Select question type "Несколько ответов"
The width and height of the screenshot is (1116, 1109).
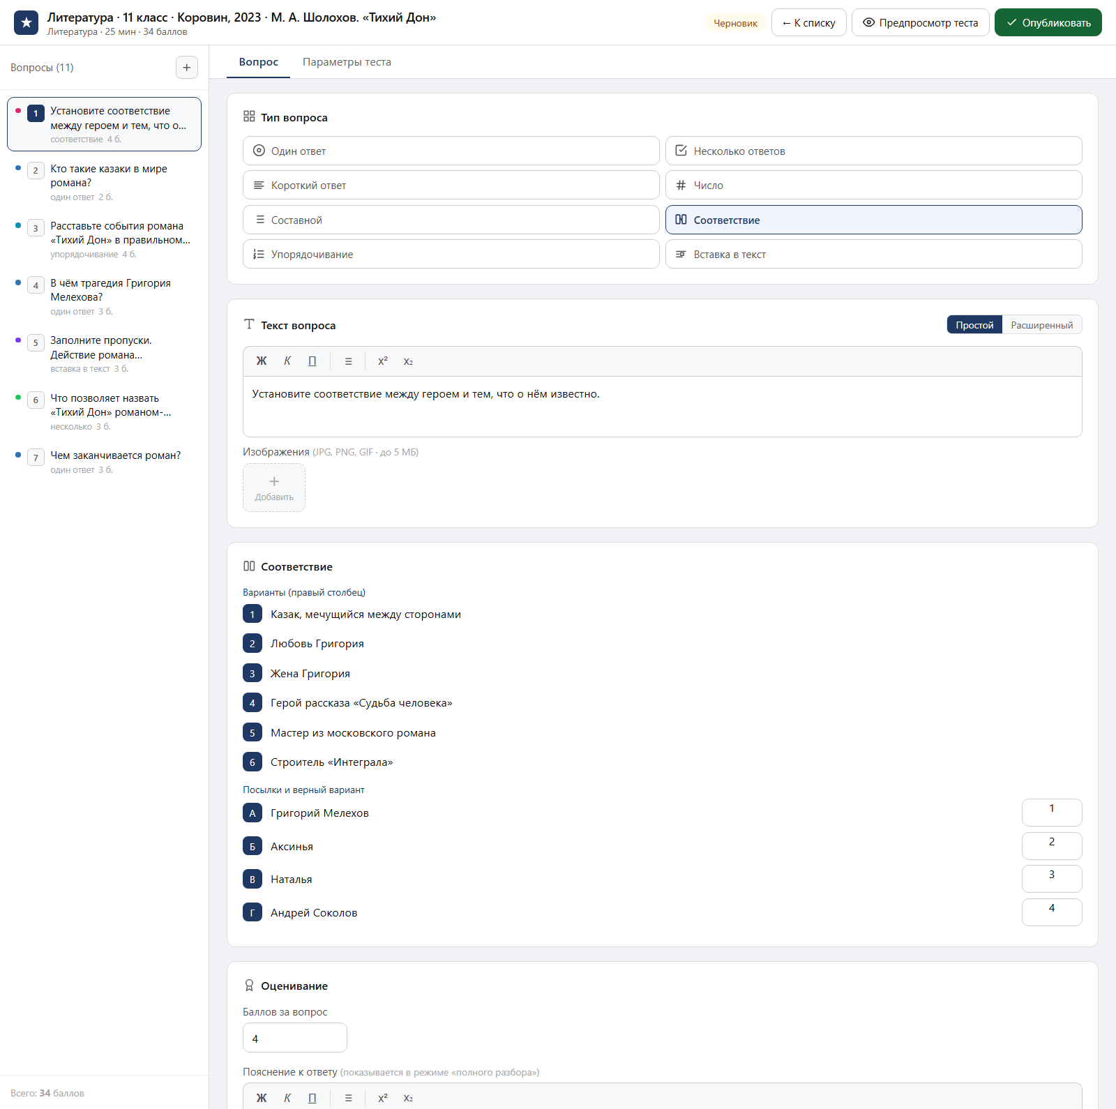[x=873, y=151]
